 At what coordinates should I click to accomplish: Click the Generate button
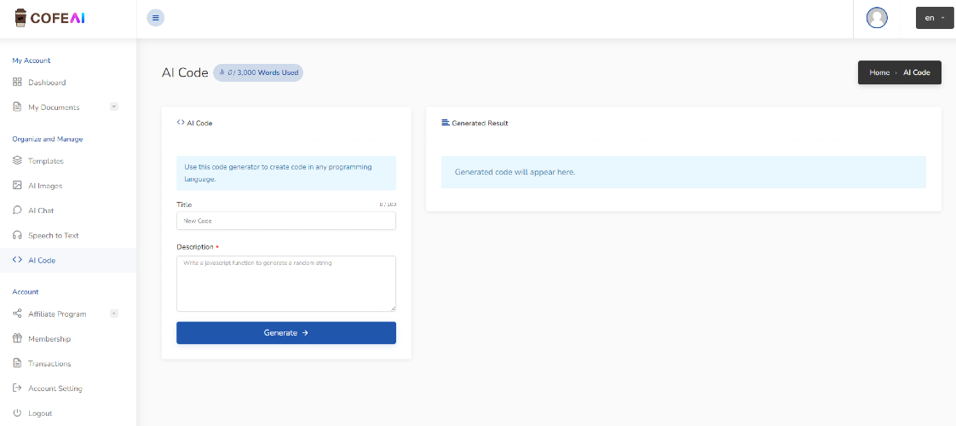(286, 333)
